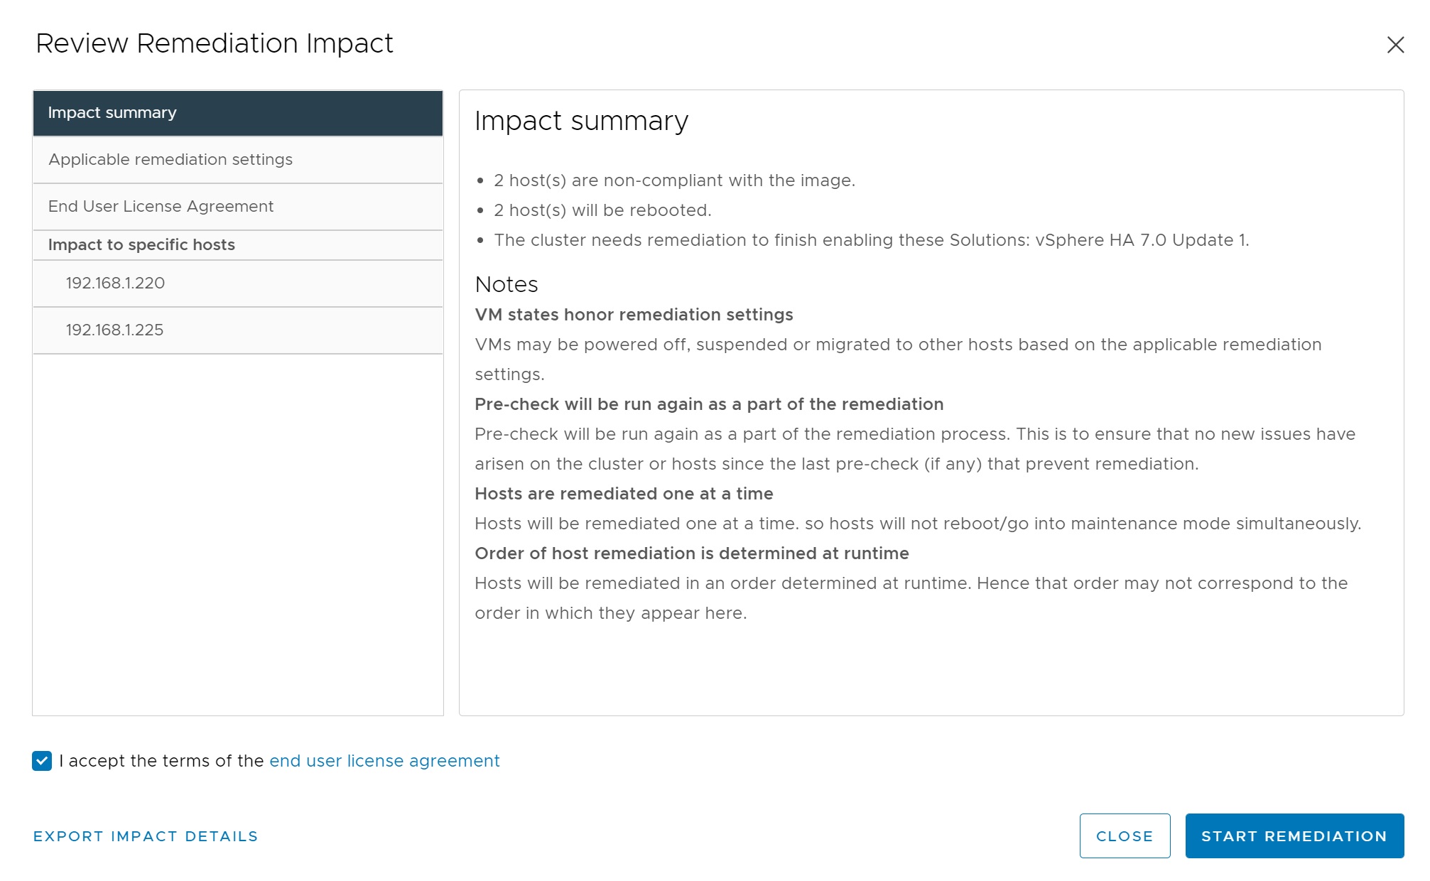Click the Close button
The width and height of the screenshot is (1430, 881).
pyautogui.click(x=1125, y=836)
